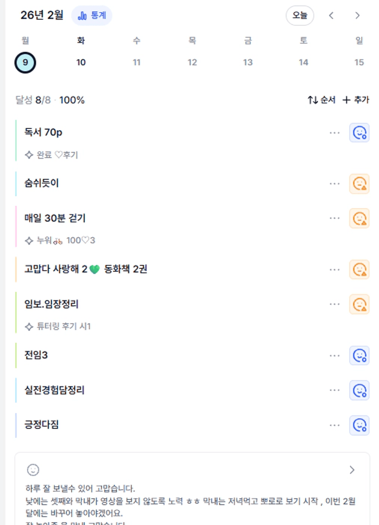Select Tuesday the 10th

click(81, 62)
